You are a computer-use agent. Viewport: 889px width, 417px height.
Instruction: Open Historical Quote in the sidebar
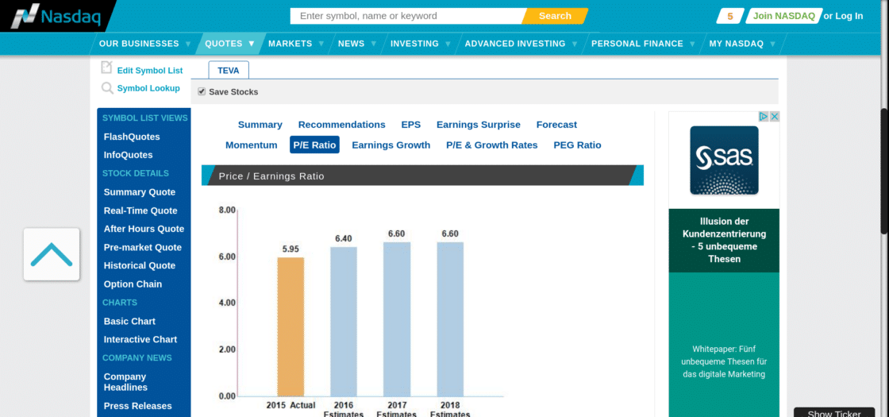[140, 265]
